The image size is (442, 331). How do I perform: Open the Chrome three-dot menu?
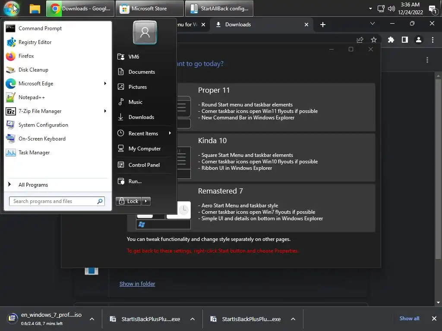pyautogui.click(x=433, y=40)
